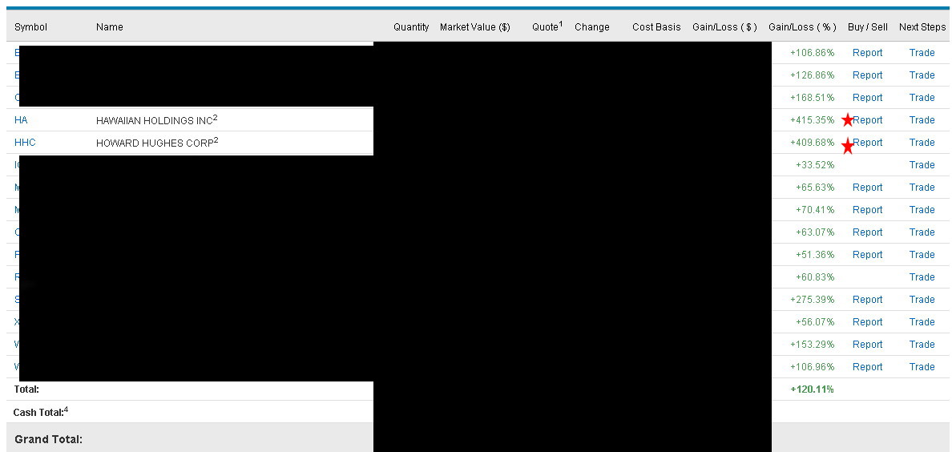The height and width of the screenshot is (452, 952).
Task: Sort by the Gain/Loss ( % ) column header
Action: 802,27
